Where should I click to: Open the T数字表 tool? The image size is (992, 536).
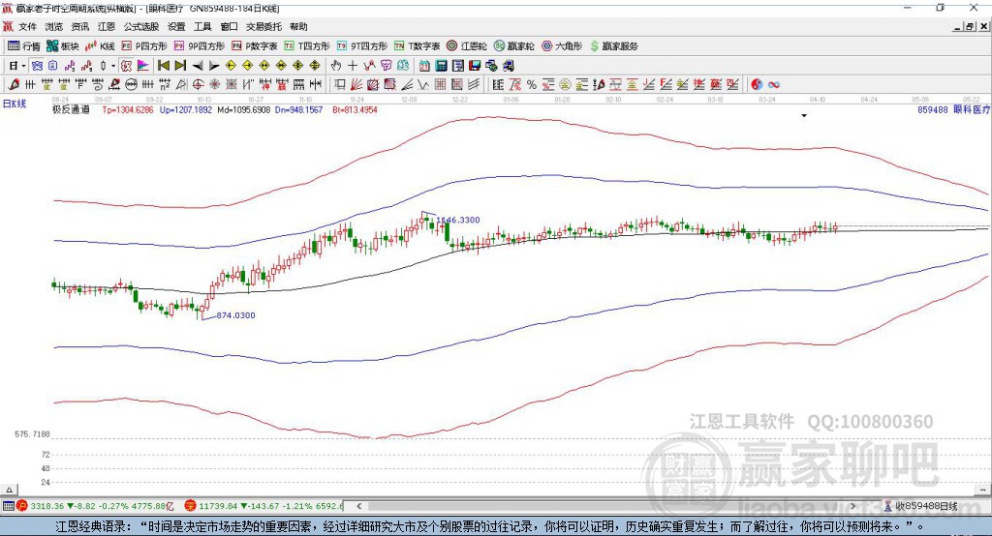[x=417, y=46]
